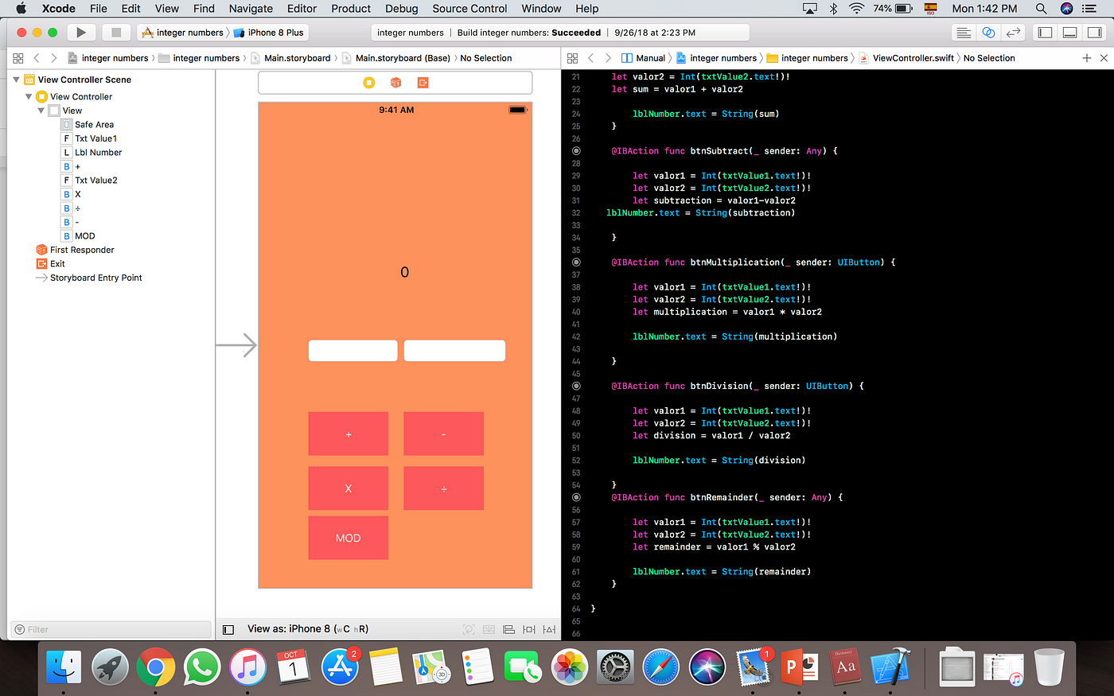Open related items menu in storyboard jump bar
The height and width of the screenshot is (696, 1114).
point(18,58)
